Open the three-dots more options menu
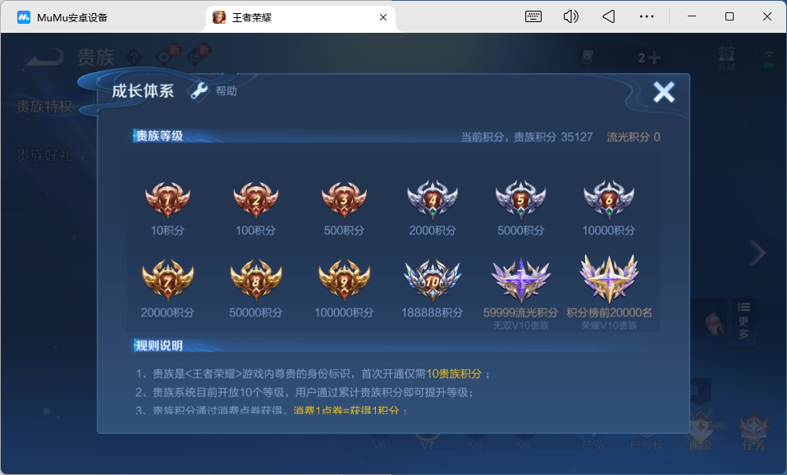Viewport: 787px width, 475px height. [647, 16]
